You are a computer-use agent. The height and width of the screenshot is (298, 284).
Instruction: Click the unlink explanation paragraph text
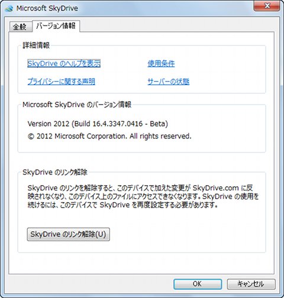click(x=143, y=196)
